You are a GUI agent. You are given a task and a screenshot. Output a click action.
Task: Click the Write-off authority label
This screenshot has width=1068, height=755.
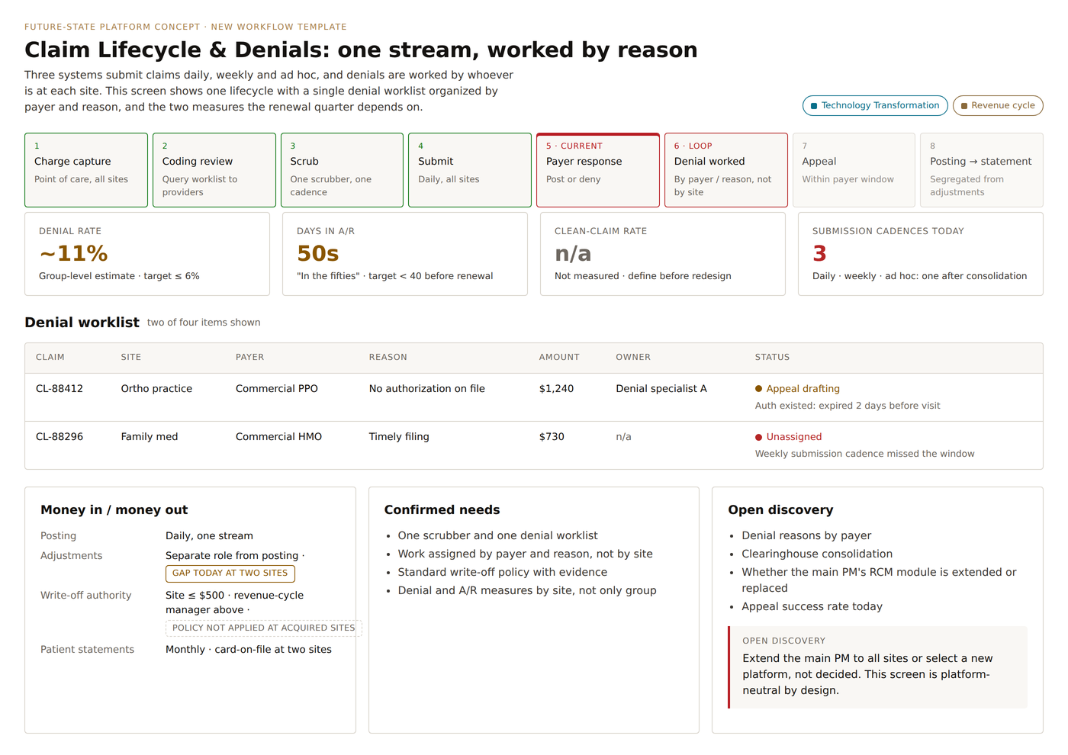point(86,596)
